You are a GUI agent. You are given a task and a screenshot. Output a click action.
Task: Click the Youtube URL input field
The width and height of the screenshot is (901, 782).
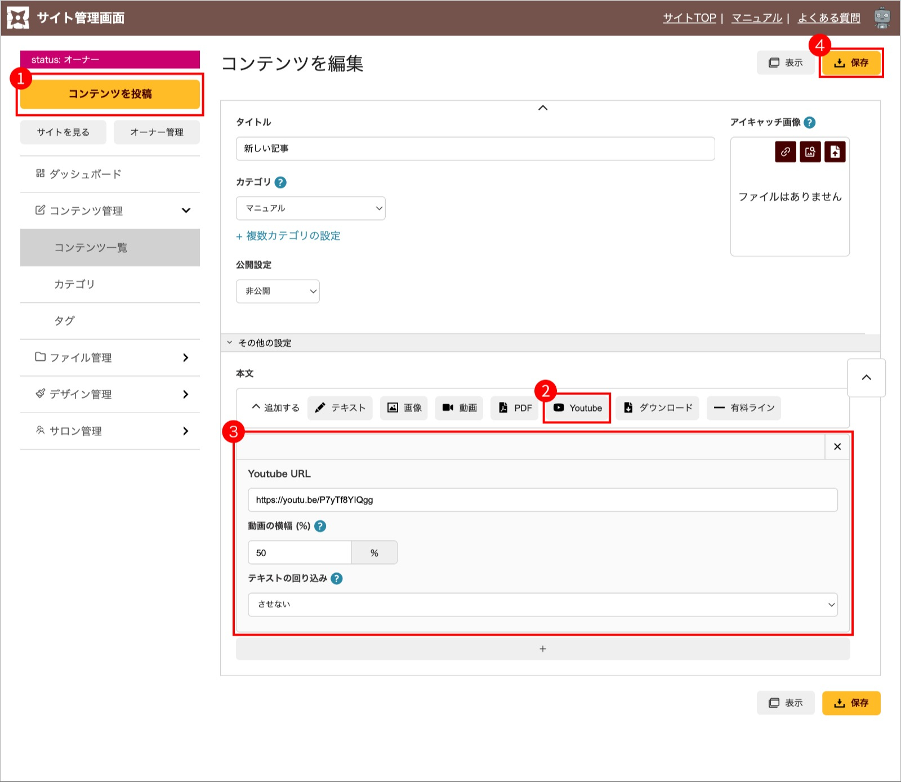pyautogui.click(x=542, y=500)
